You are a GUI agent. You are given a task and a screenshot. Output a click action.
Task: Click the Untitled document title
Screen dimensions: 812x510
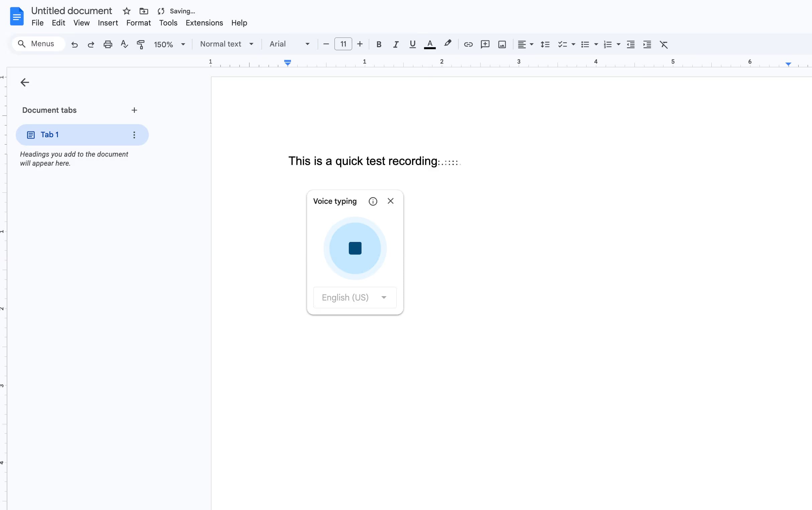[x=72, y=11]
